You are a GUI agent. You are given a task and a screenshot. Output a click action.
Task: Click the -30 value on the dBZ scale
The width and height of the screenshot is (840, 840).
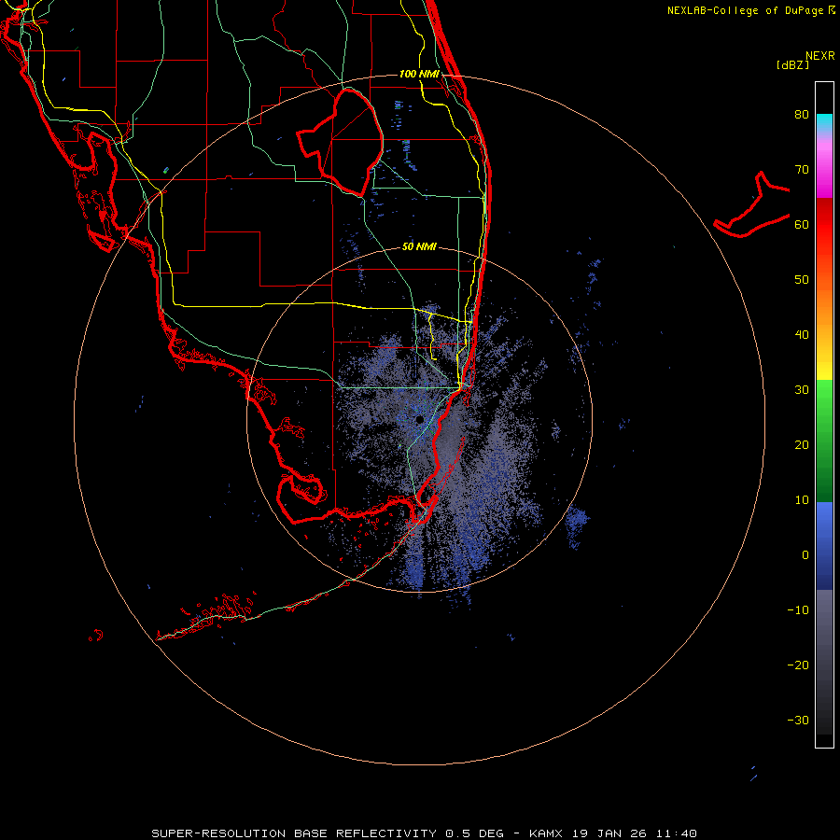[798, 721]
